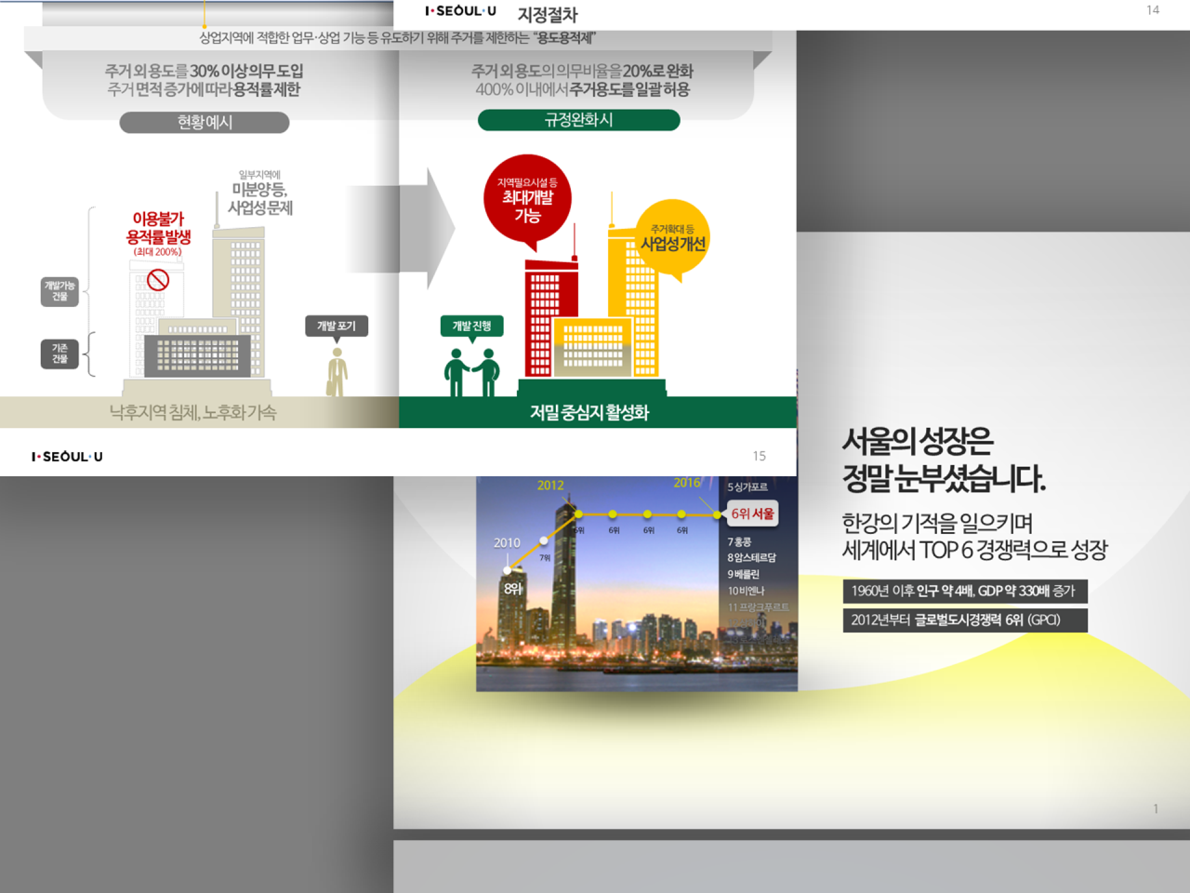Click the 개발 포기 tag label
Viewport: 1190px width, 893px height.
(337, 326)
